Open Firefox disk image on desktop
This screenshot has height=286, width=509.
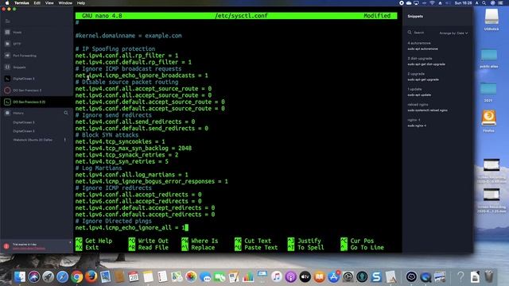pyautogui.click(x=488, y=121)
